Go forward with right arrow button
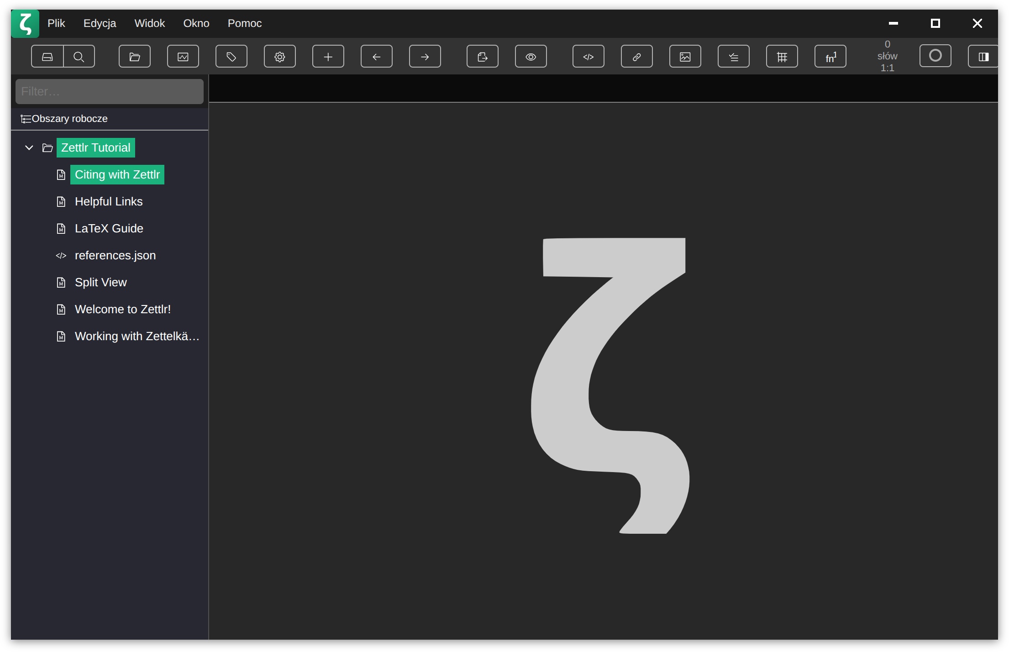1009x652 pixels. pos(425,57)
